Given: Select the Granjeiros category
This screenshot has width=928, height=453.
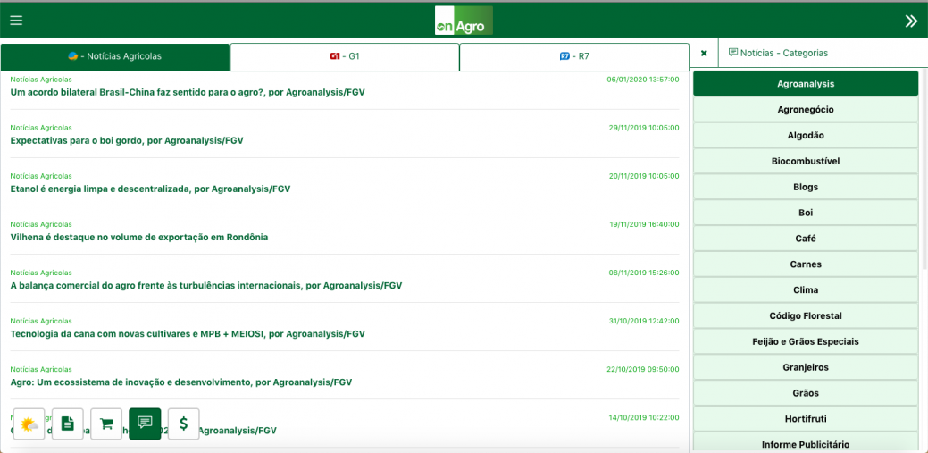Looking at the screenshot, I should [x=806, y=367].
